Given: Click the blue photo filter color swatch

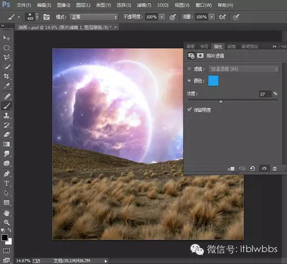Looking at the screenshot, I should pyautogui.click(x=213, y=81).
